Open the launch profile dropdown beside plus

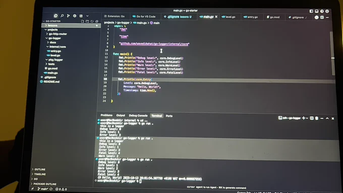click(x=307, y=118)
